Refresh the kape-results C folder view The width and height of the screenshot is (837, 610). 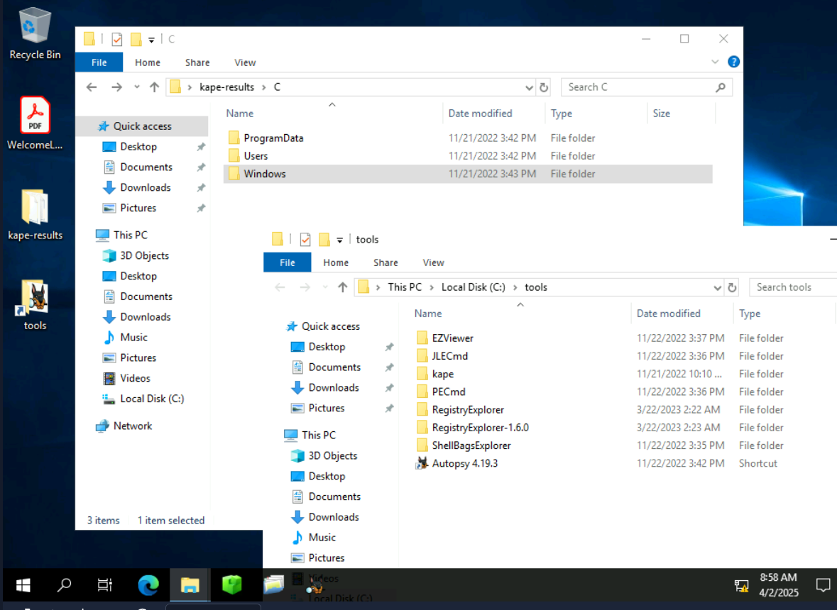544,87
